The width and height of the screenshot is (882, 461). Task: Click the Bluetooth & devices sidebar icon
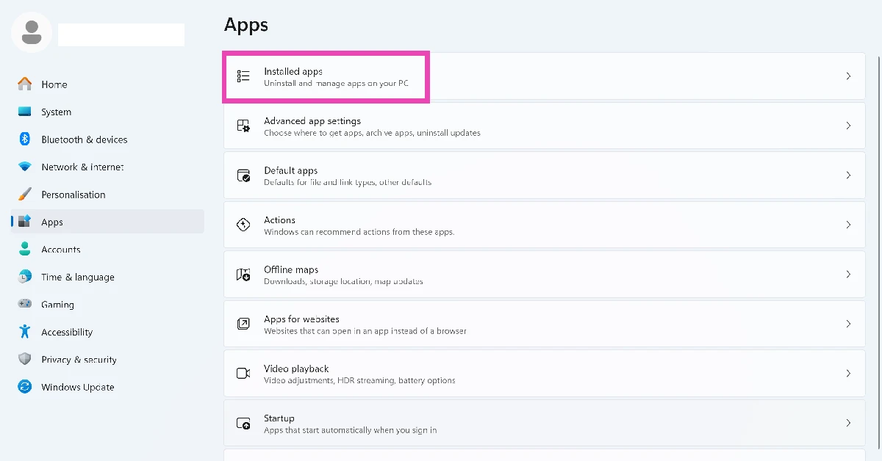[x=24, y=139]
